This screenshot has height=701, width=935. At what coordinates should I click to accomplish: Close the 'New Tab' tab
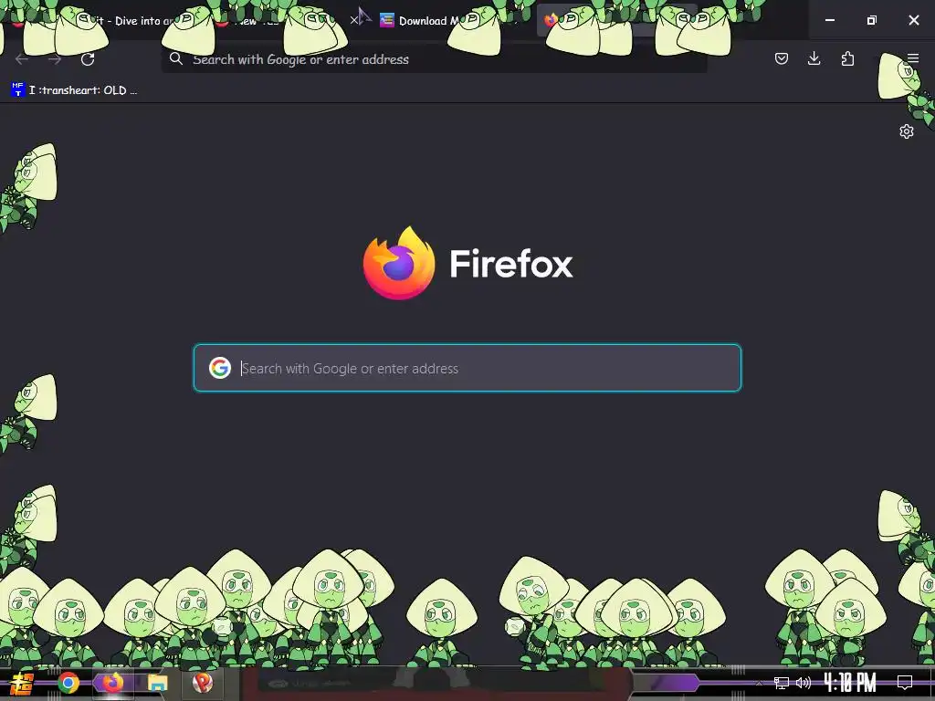354,20
